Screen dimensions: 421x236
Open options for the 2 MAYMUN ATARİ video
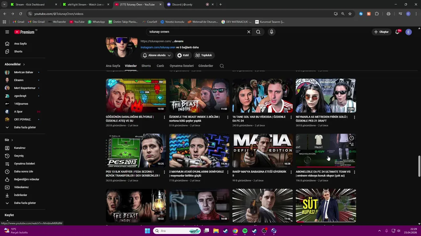pyautogui.click(x=228, y=172)
